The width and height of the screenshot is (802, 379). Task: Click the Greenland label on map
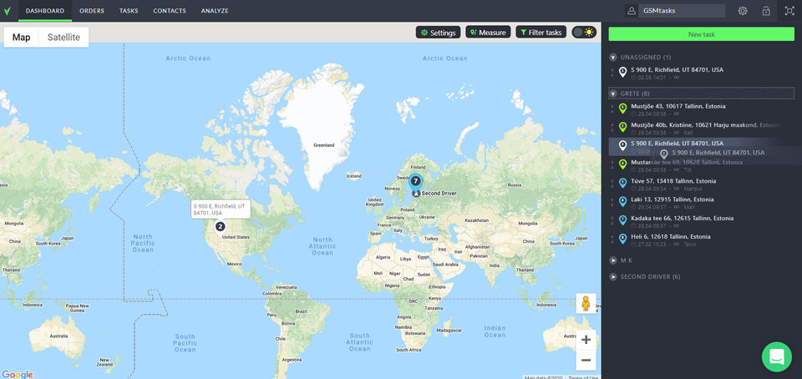(324, 145)
